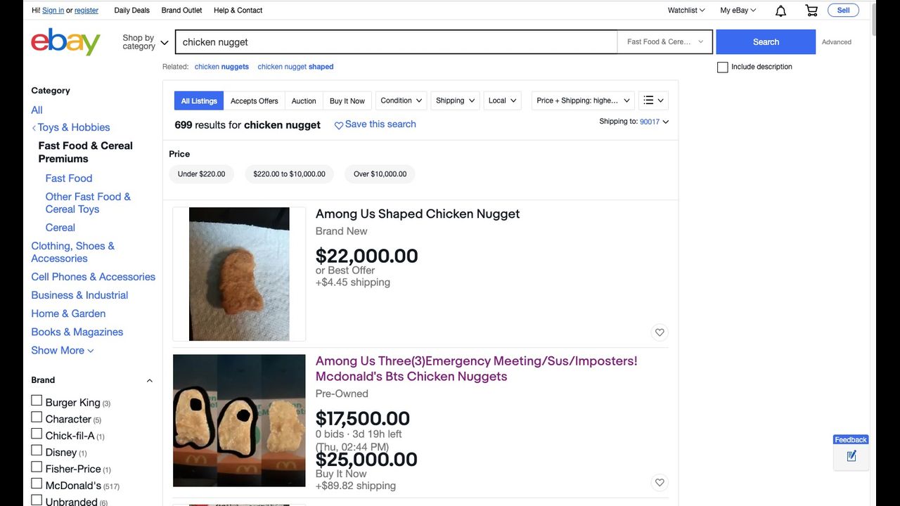Expand the Condition dropdown filter
Viewport: 900px width, 506px height.
pyautogui.click(x=401, y=100)
